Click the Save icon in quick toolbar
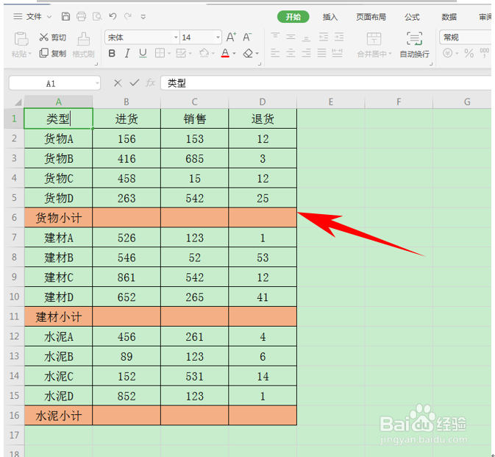 [x=65, y=16]
